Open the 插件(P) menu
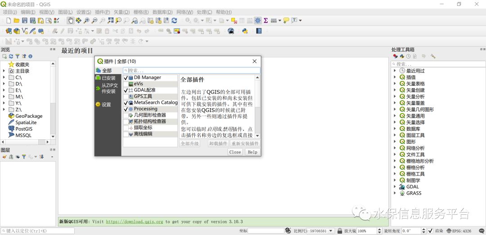 point(102,12)
